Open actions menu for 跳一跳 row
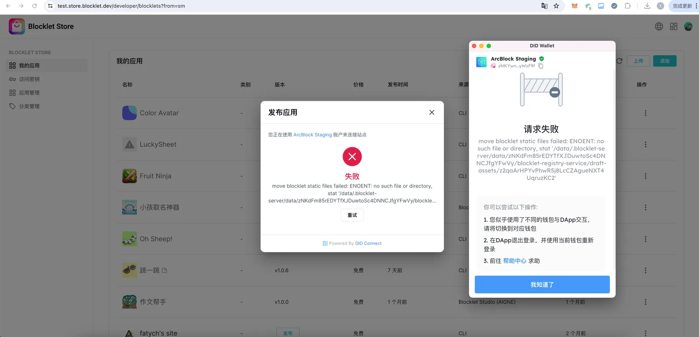 coord(645,271)
